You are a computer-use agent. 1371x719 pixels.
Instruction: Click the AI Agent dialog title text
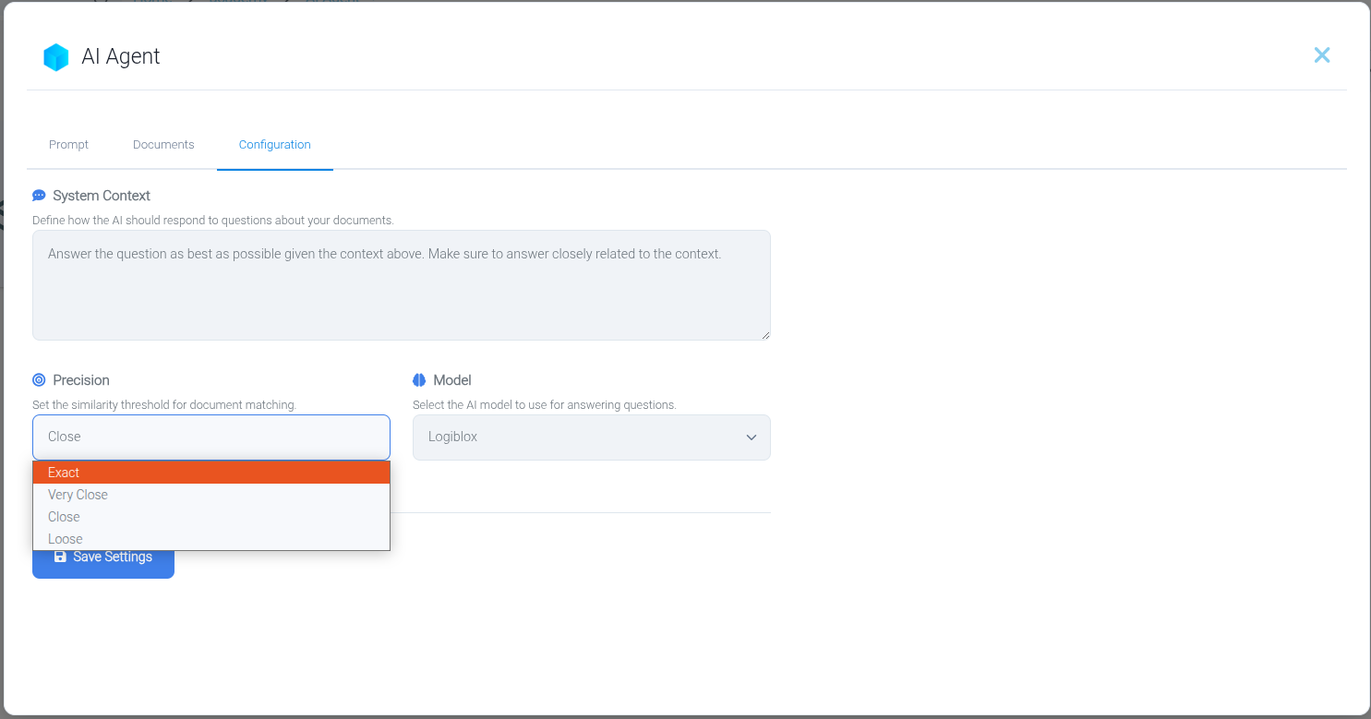pyautogui.click(x=121, y=57)
